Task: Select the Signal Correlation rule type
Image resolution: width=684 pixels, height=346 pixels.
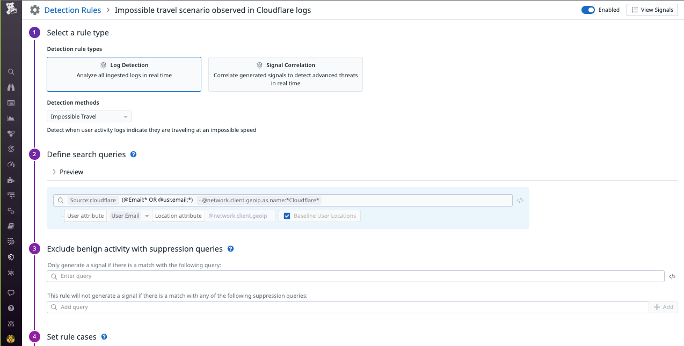Action: point(286,74)
